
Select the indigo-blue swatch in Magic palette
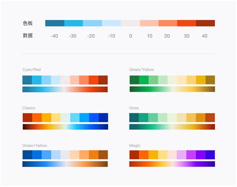210,155
